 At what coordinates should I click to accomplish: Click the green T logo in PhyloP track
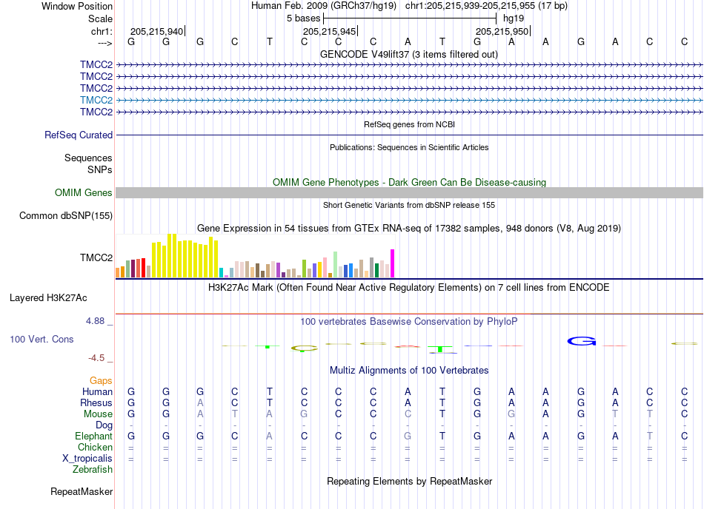pyautogui.click(x=440, y=348)
